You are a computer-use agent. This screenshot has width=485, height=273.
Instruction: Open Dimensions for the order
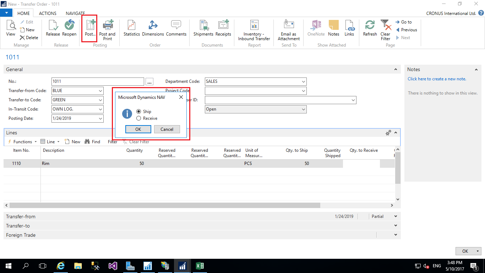(153, 28)
